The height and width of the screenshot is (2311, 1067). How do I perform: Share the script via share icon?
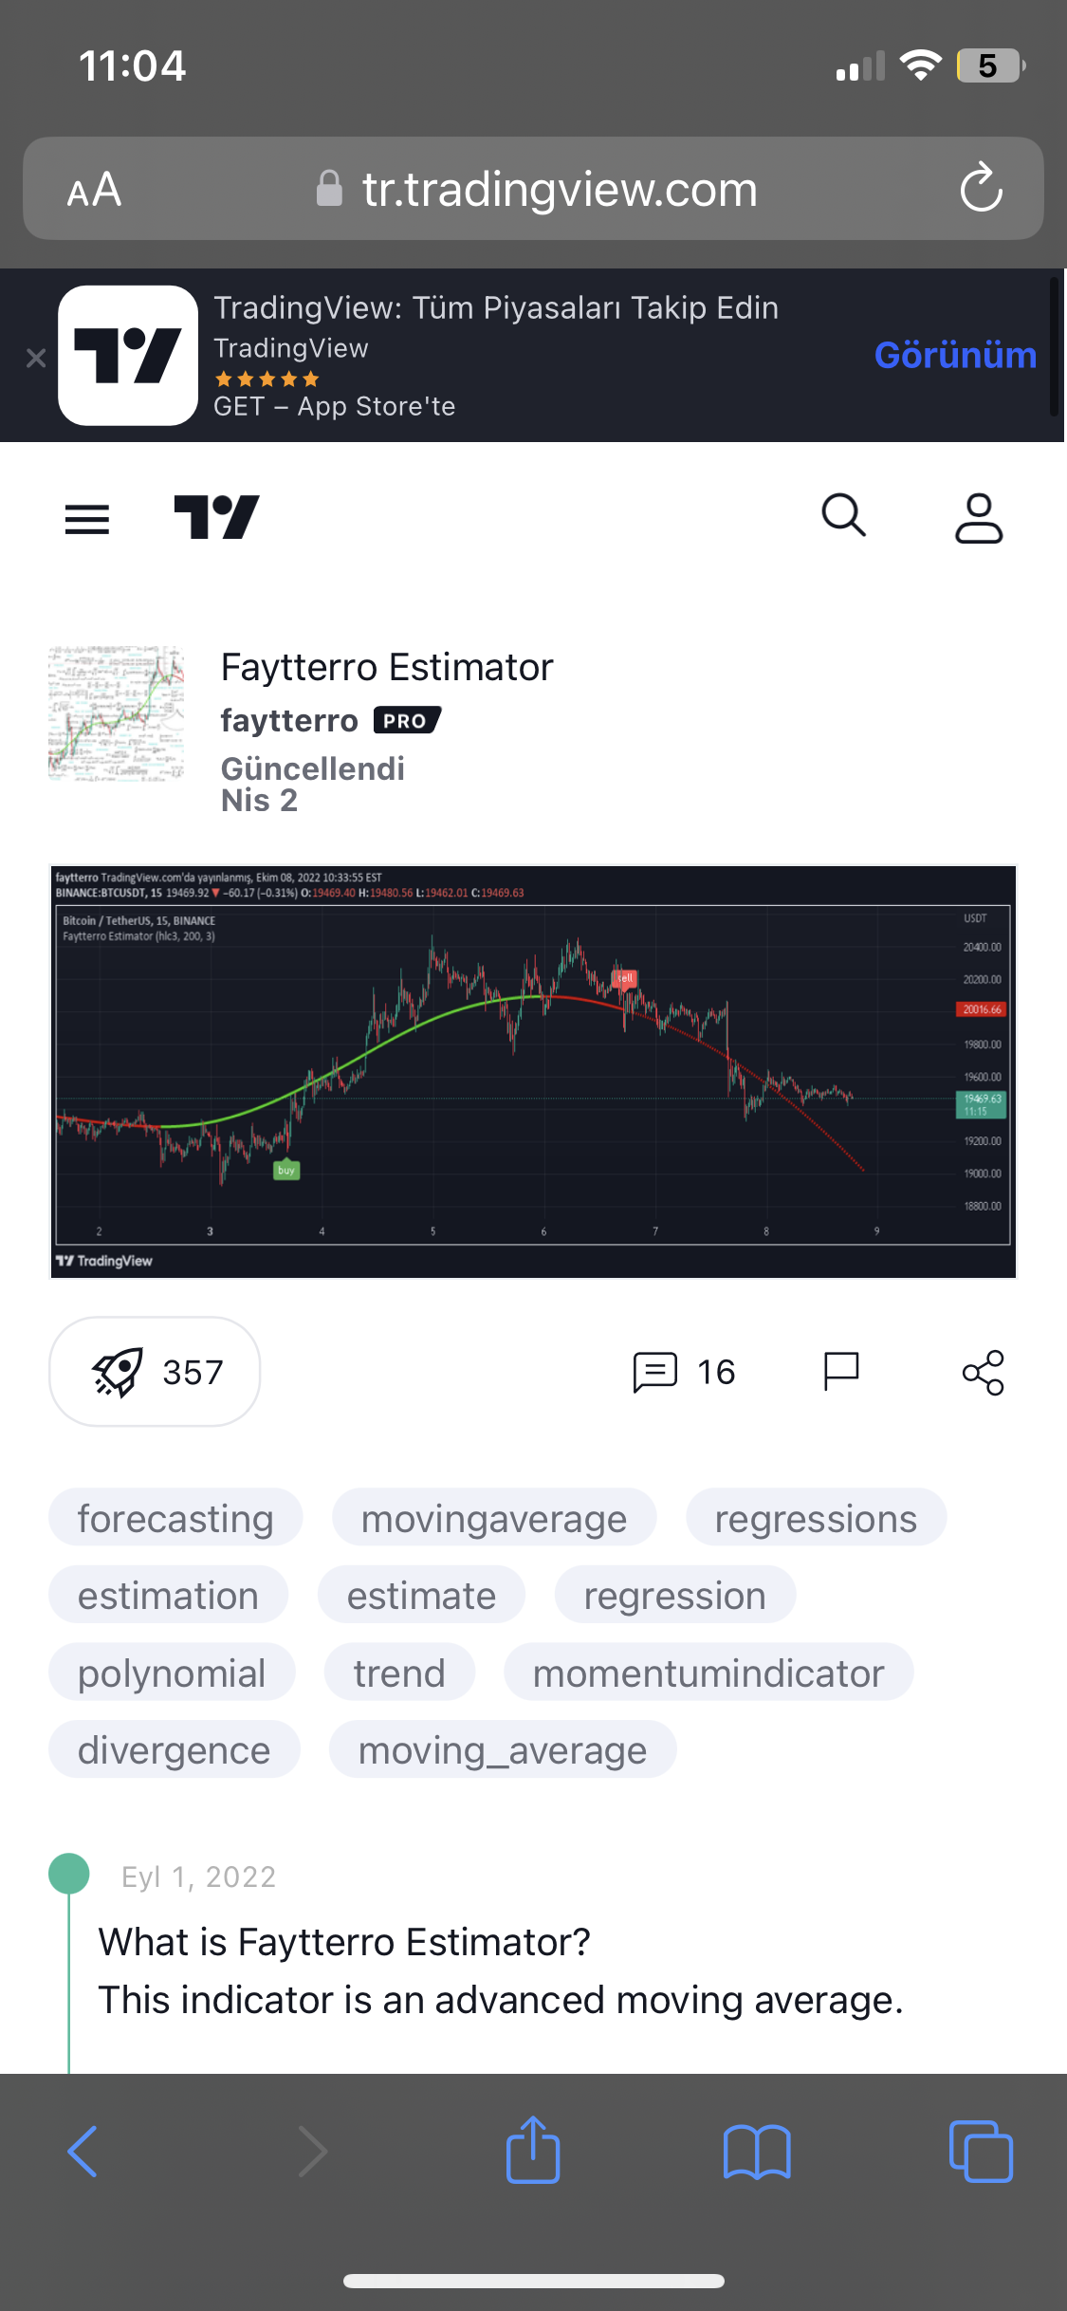click(x=983, y=1372)
